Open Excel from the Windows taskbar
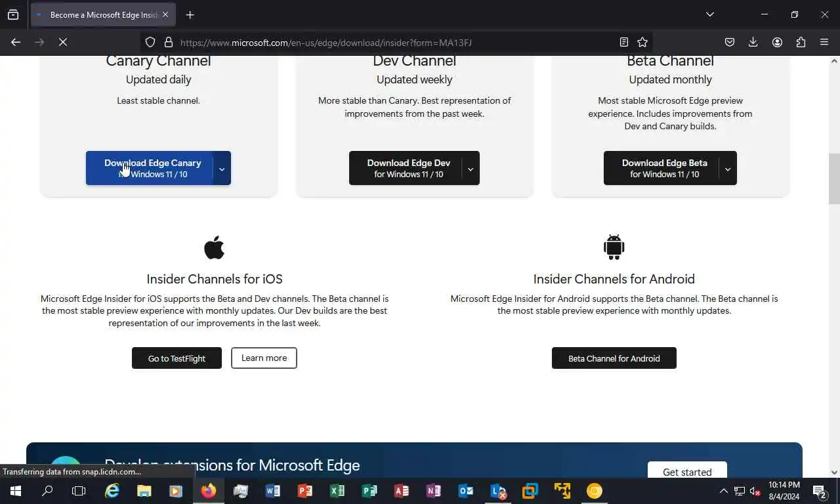 pyautogui.click(x=337, y=491)
